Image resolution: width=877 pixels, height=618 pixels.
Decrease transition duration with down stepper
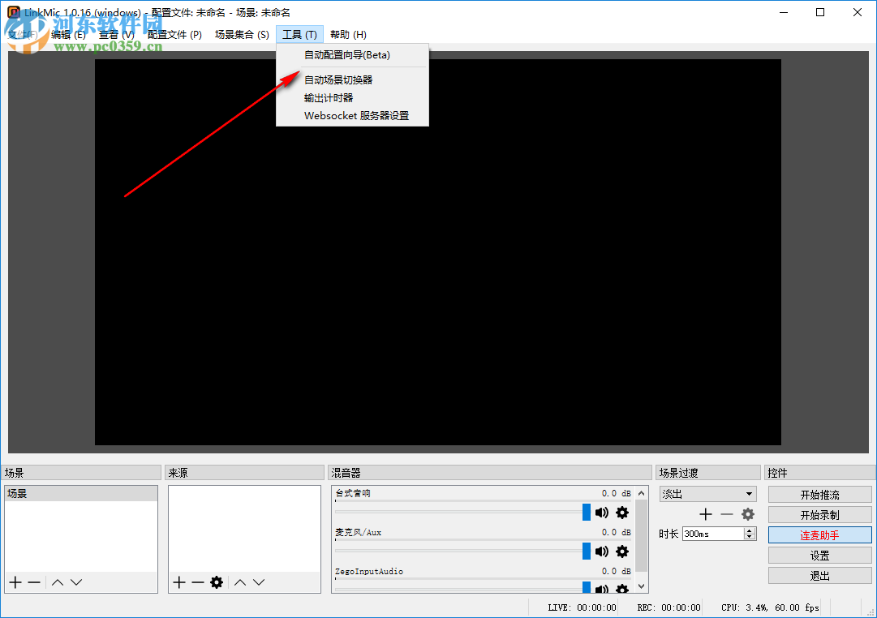pyautogui.click(x=750, y=537)
